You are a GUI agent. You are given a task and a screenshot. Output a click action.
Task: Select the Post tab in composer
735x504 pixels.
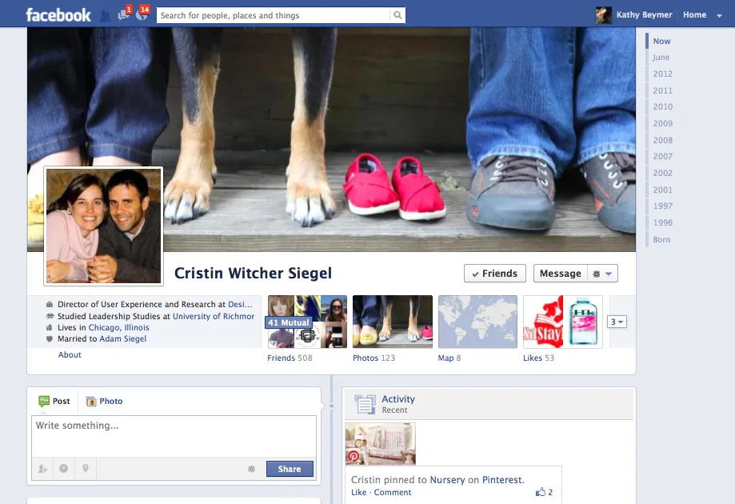[54, 402]
